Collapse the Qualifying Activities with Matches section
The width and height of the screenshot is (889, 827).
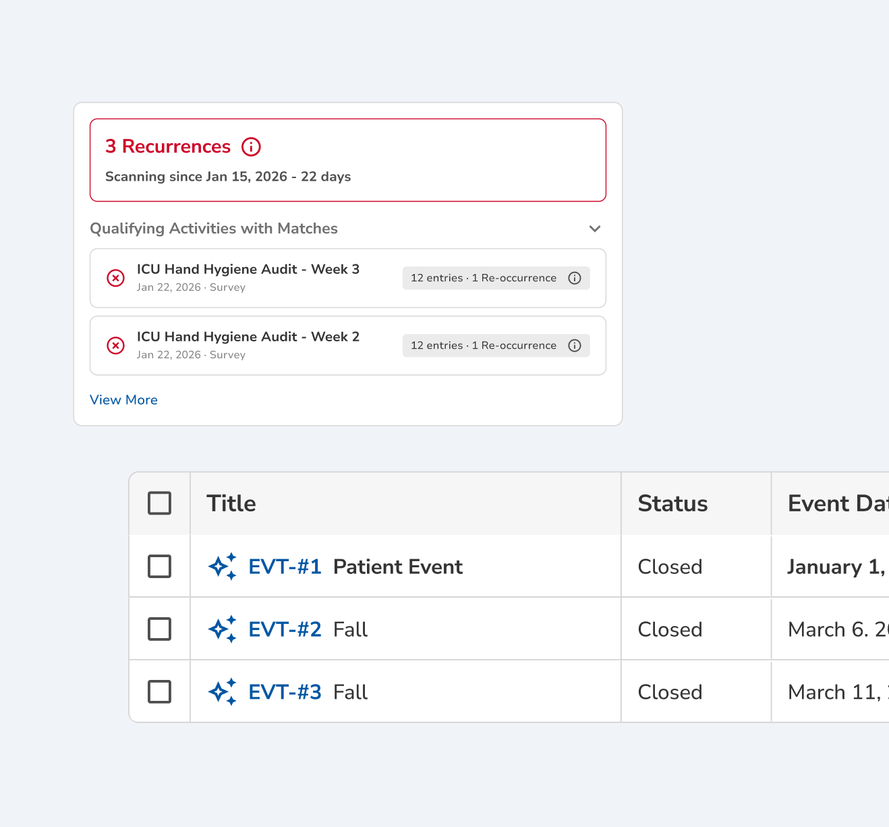[595, 229]
